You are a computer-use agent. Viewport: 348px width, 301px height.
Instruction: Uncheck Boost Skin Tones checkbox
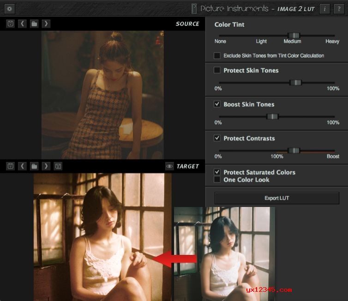point(217,104)
